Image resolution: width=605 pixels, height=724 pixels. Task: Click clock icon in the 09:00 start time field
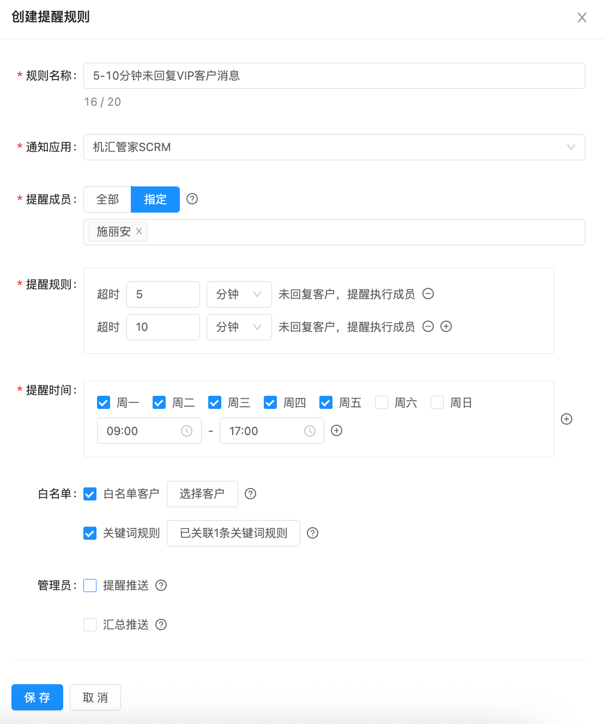(186, 431)
